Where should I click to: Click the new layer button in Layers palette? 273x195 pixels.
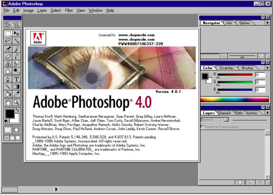coord(250,182)
